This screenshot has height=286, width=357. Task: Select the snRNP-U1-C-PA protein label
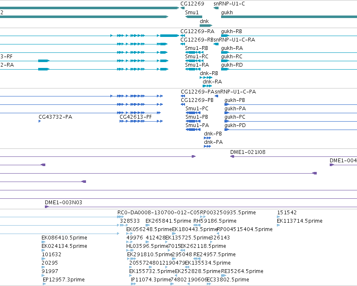click(235, 92)
